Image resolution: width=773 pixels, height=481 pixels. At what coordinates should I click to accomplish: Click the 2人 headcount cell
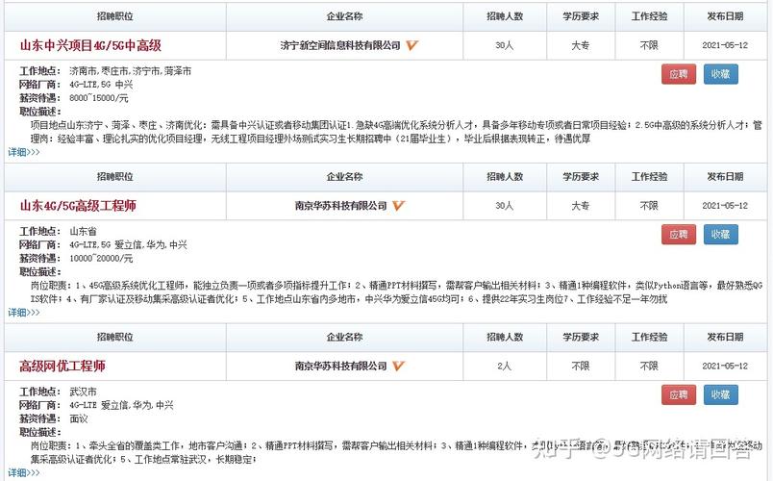pos(505,367)
